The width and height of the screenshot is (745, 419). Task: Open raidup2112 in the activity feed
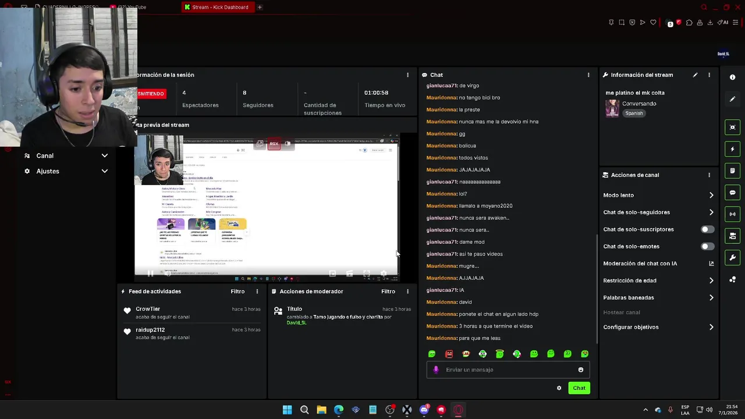[x=150, y=330]
